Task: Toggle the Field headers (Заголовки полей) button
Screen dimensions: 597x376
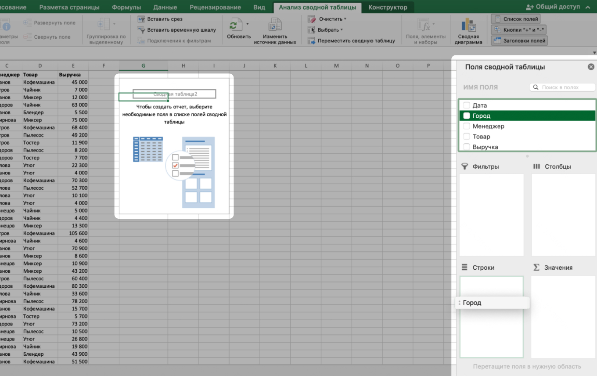Action: click(519, 40)
